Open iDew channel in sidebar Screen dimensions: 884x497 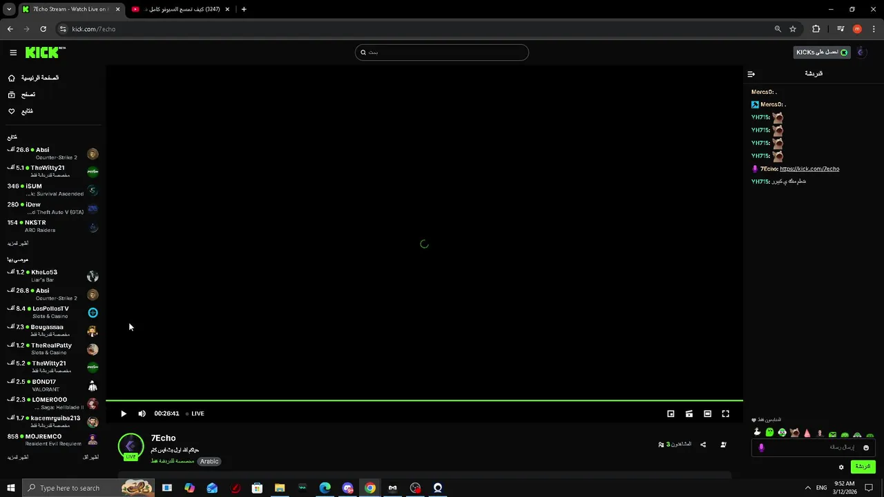click(52, 208)
